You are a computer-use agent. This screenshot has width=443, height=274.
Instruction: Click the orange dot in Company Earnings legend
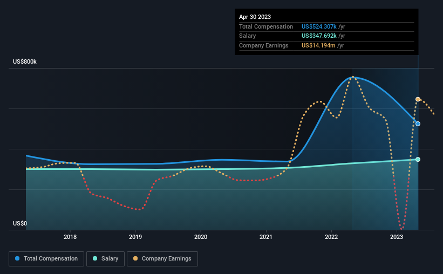coord(135,258)
